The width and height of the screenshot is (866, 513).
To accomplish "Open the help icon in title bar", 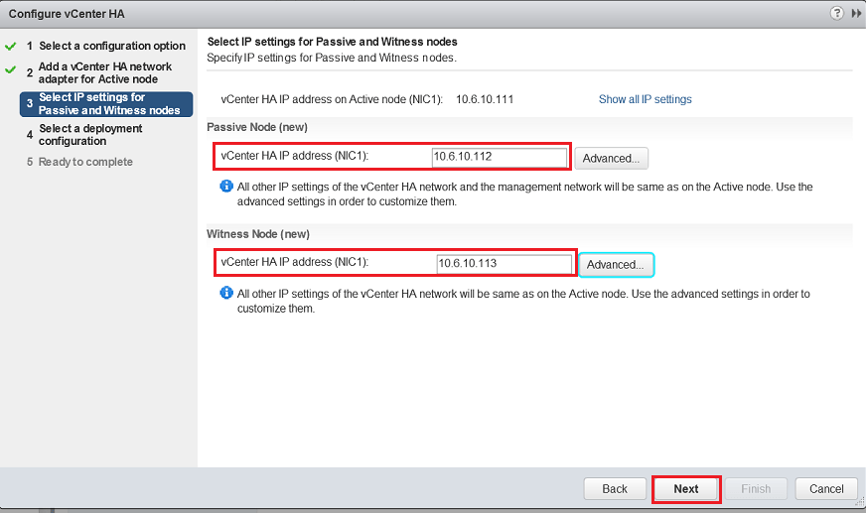I will 837,14.
